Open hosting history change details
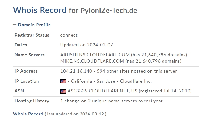Screen dimensions: 199x119 click(111, 101)
